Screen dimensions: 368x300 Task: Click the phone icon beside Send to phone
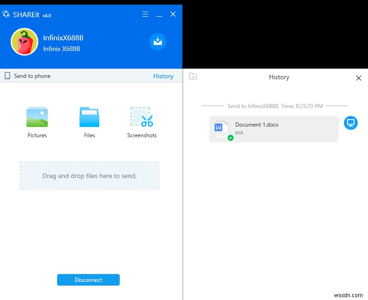pos(7,76)
